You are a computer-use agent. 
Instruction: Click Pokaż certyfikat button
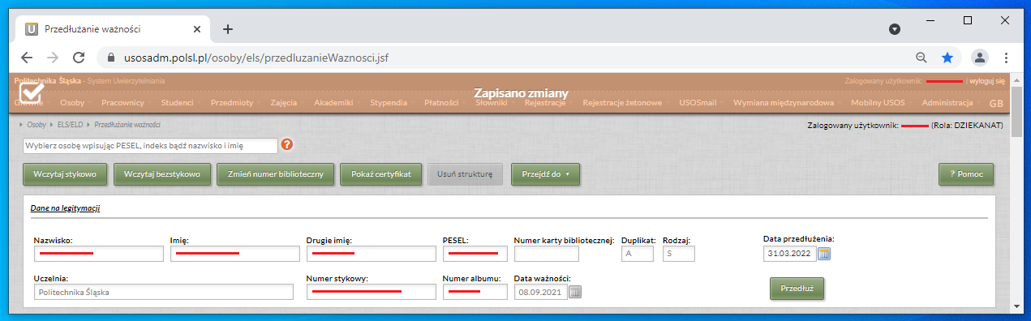[x=381, y=174]
